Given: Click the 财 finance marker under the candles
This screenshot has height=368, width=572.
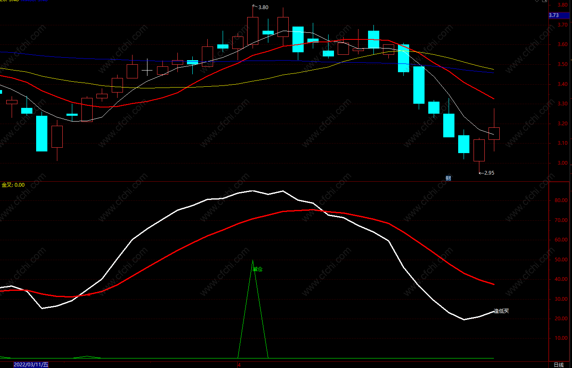Looking at the screenshot, I should click(x=448, y=178).
